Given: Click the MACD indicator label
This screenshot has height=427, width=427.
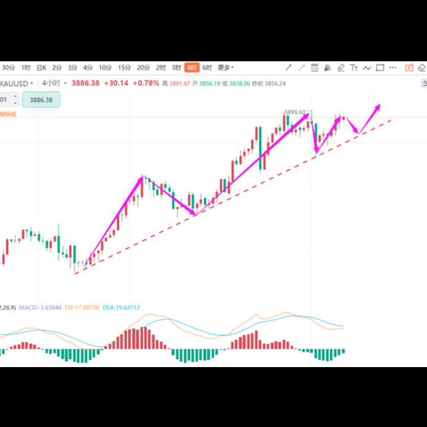Looking at the screenshot, I should pyautogui.click(x=41, y=307).
